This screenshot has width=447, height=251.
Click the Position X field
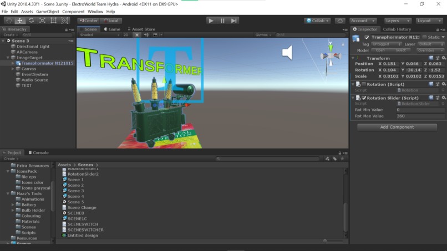point(390,64)
